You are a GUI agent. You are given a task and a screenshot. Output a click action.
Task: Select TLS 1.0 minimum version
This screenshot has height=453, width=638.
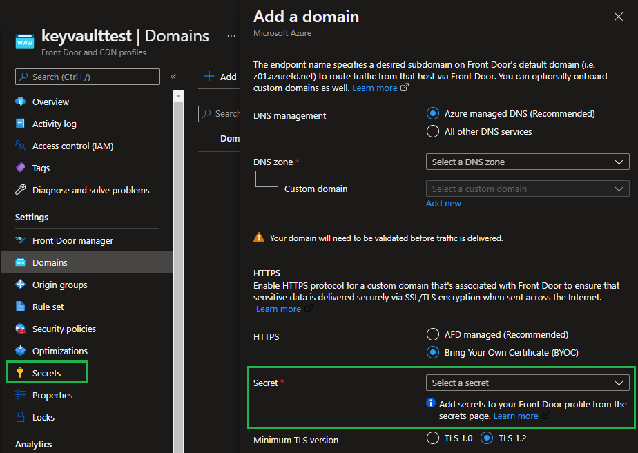coord(433,438)
